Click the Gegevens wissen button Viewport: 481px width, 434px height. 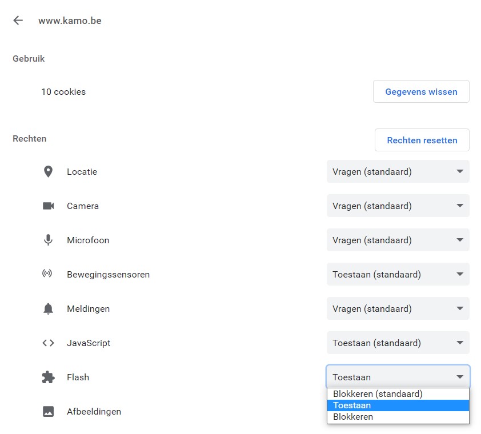pyautogui.click(x=421, y=92)
